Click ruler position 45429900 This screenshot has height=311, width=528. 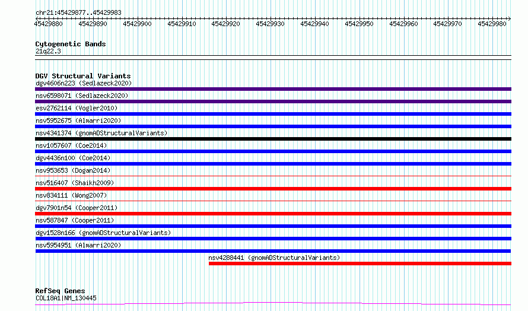point(138,24)
